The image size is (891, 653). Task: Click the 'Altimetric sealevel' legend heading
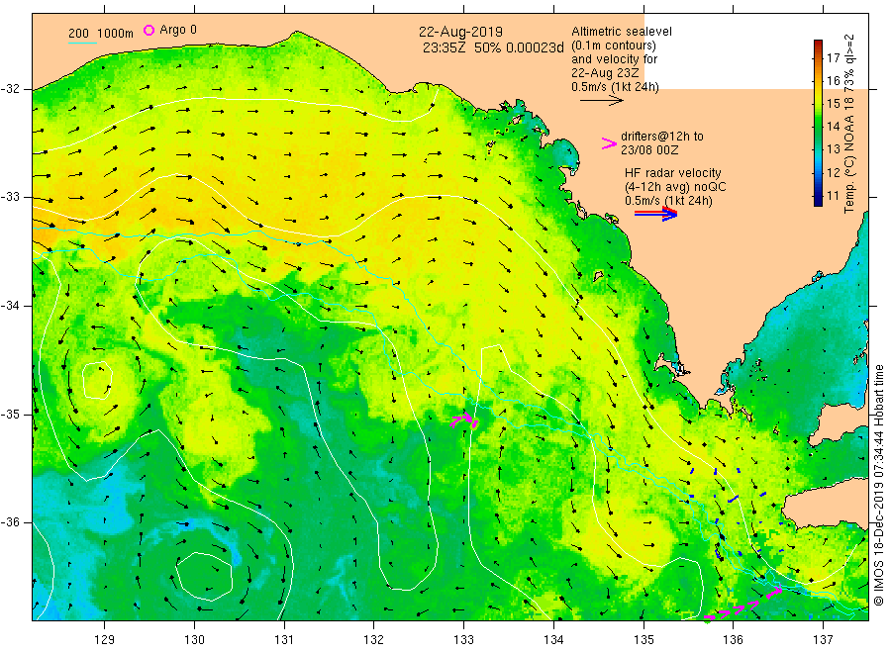coord(621,32)
